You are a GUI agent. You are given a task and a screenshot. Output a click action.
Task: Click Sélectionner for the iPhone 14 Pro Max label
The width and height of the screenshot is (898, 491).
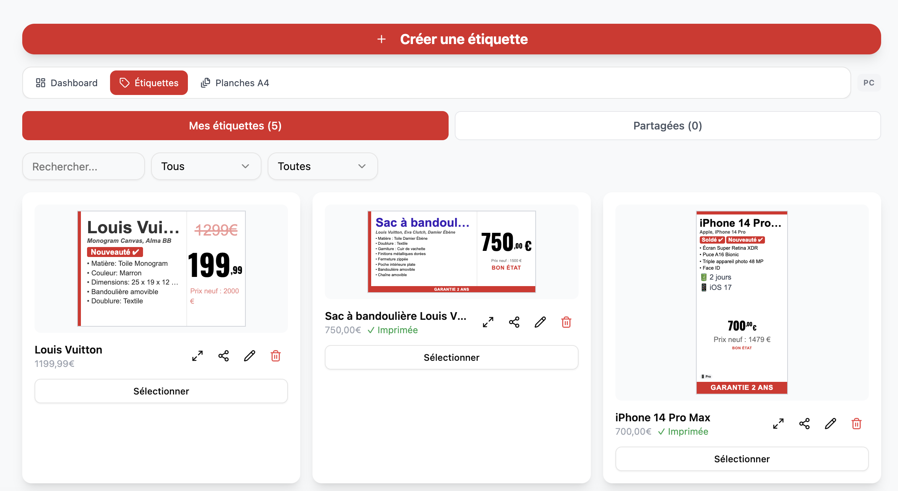pyautogui.click(x=742, y=459)
